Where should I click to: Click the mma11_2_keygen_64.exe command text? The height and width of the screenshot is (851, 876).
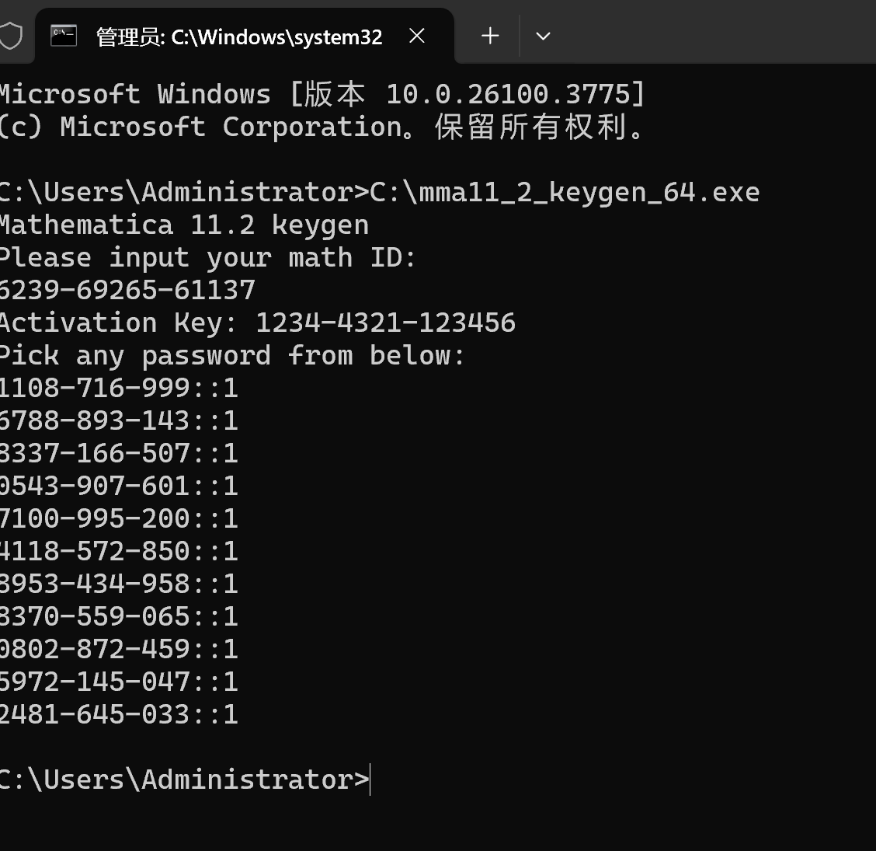[x=565, y=193]
